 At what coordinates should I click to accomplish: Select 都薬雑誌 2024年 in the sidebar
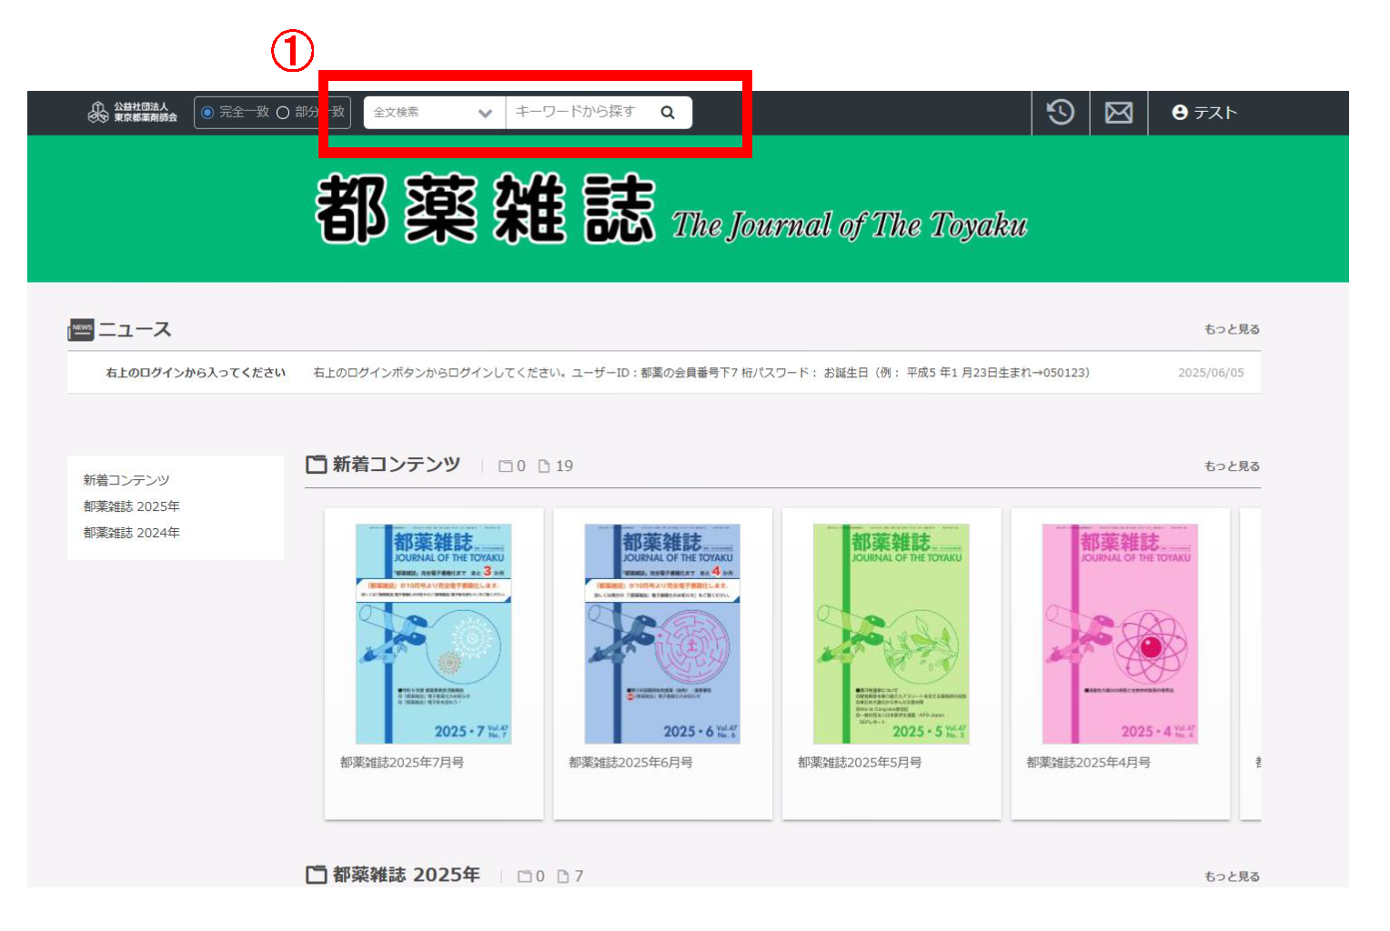coord(132,533)
